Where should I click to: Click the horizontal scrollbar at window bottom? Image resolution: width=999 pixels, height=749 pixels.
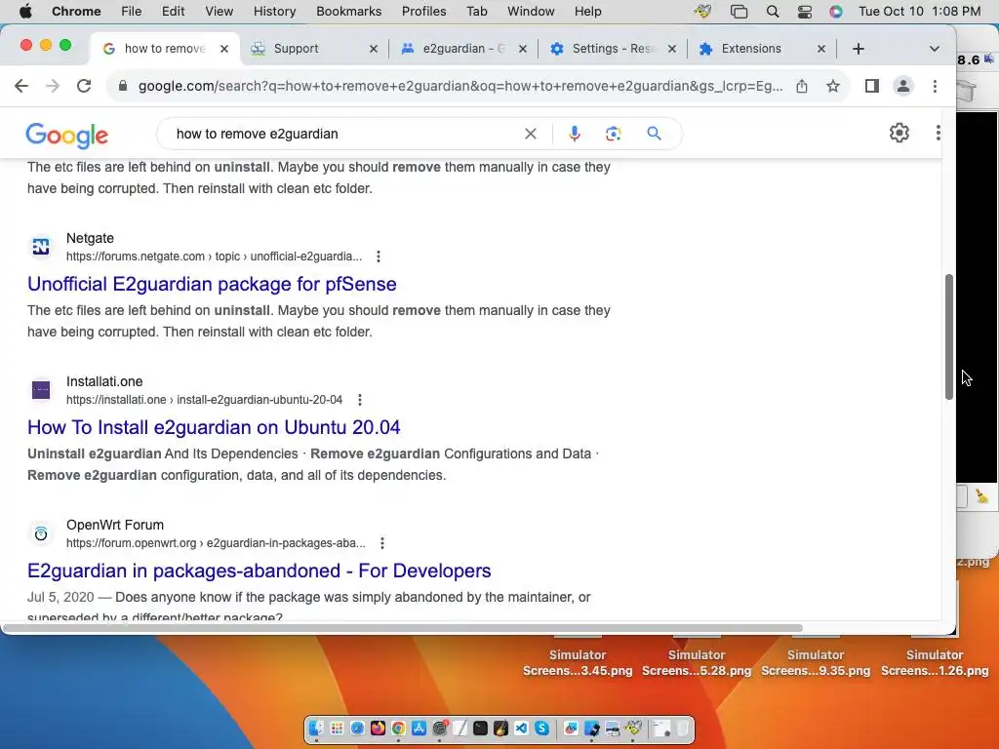click(x=402, y=628)
